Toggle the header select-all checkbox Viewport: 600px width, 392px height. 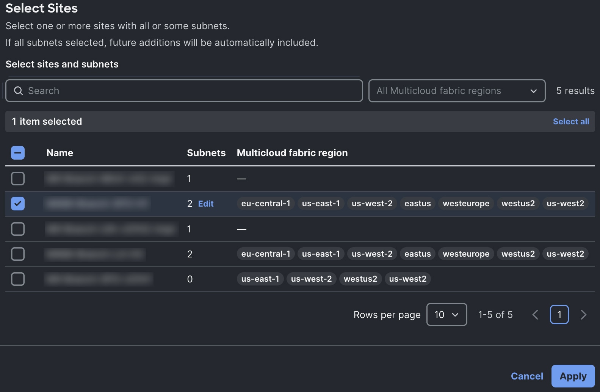18,153
